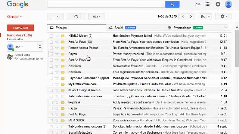The height and width of the screenshot is (134, 239).
Task: Open the Google apps grid
Action: [x=208, y=4]
